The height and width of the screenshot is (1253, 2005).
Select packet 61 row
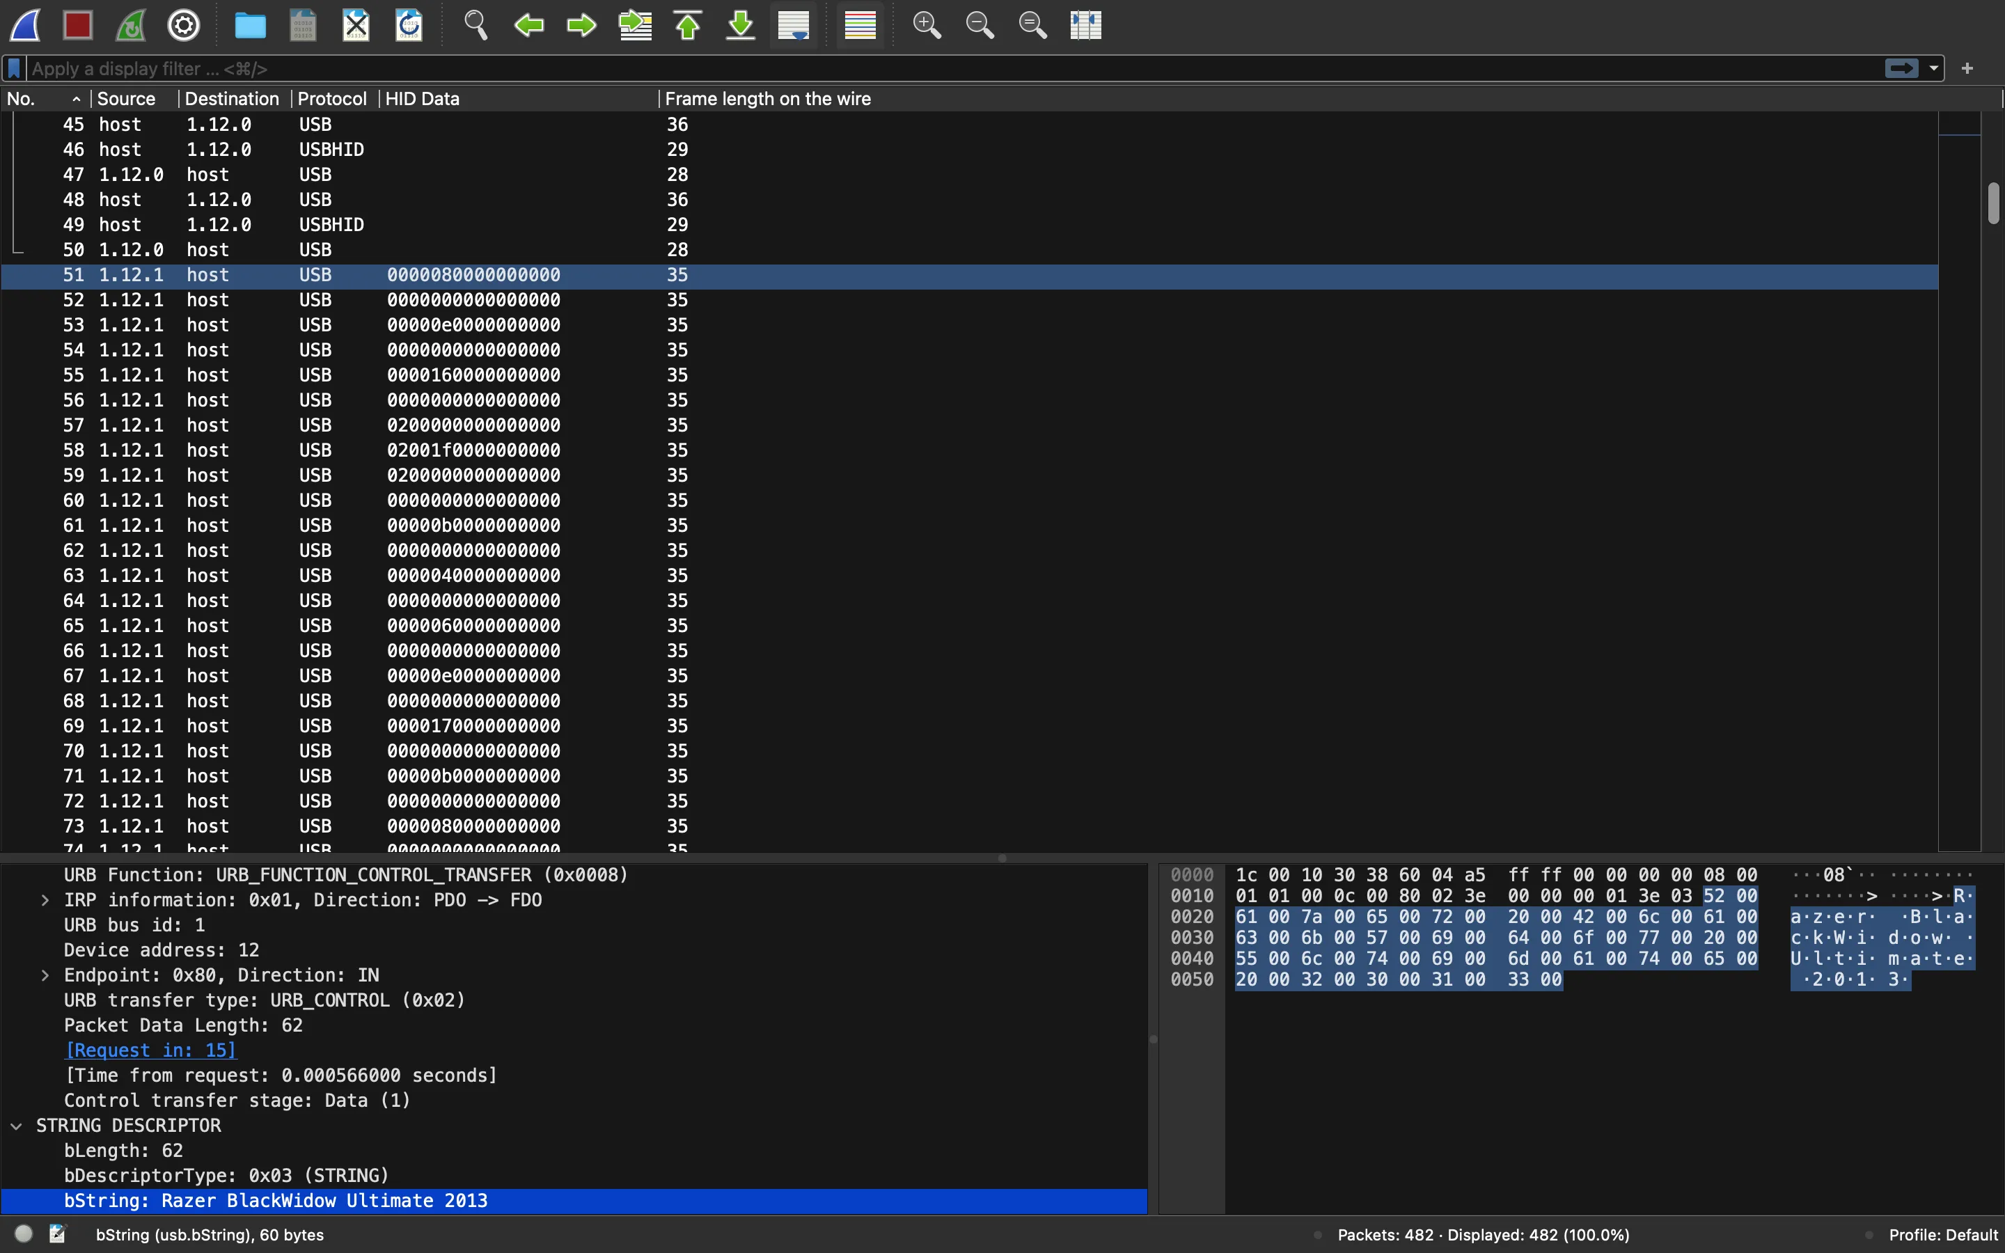tap(969, 526)
